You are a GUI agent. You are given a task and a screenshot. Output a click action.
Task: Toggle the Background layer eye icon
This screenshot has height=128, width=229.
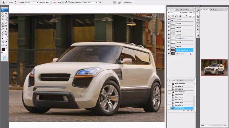pos(169,54)
